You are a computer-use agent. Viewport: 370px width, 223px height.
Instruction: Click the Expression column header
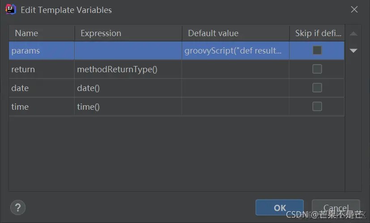(128, 33)
